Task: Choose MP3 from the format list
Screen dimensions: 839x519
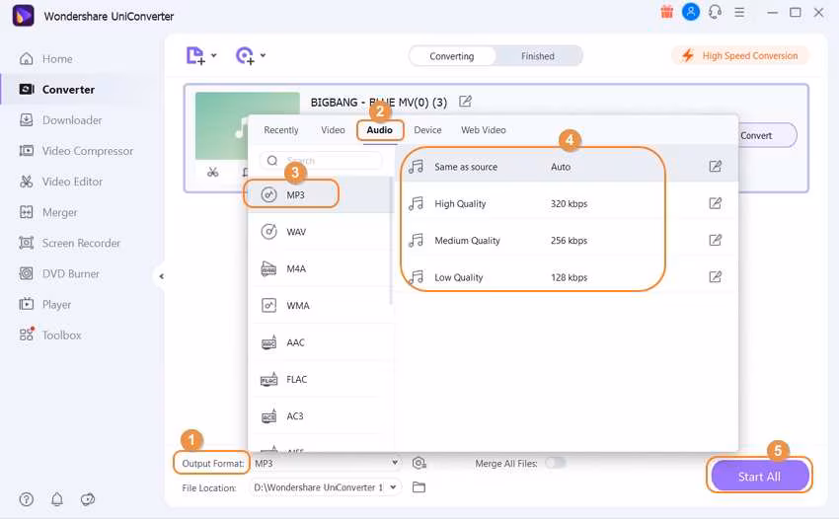Action: tap(320, 194)
